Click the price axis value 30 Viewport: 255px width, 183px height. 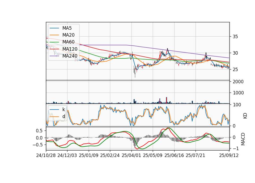pos(235,53)
